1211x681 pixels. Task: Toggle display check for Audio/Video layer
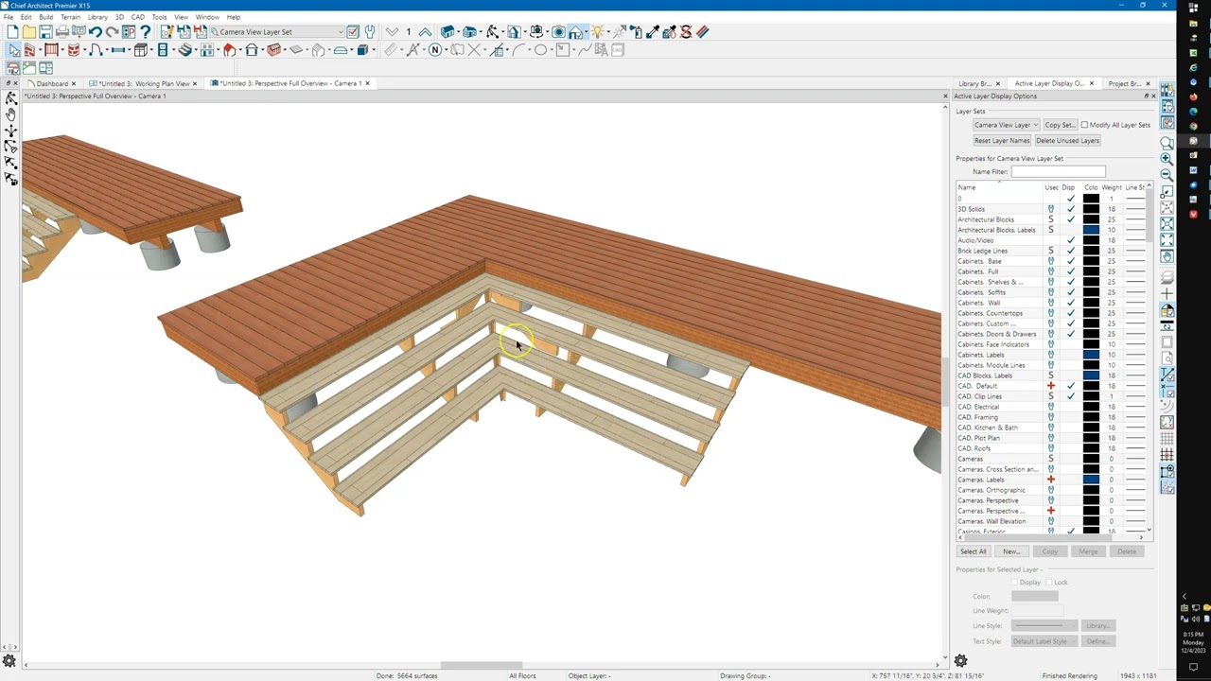1070,240
